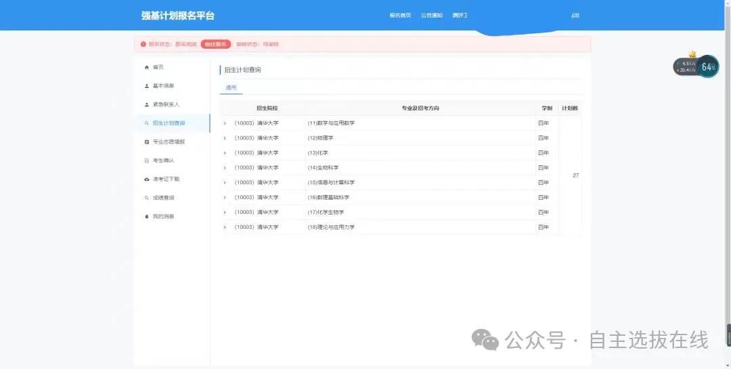Screen dimensions: 731x369
Task: Click the person icon for 基本信息
Action: click(147, 86)
